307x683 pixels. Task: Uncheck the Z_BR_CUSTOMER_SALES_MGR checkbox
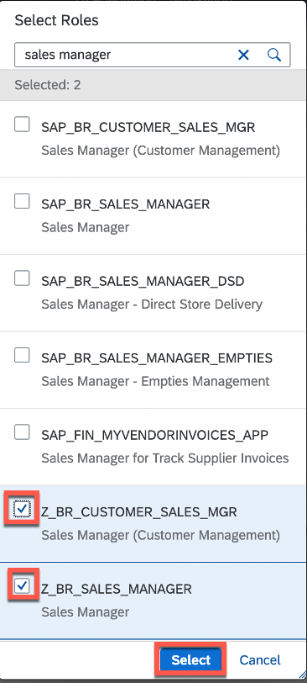[x=22, y=508]
